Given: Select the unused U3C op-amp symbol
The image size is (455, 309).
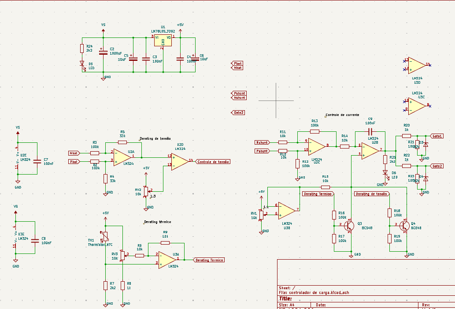Looking at the screenshot, I should 417,106.
